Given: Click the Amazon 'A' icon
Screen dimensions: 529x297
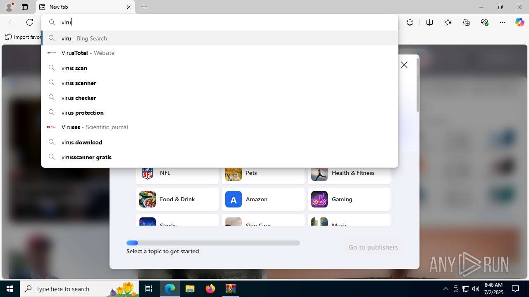Looking at the screenshot, I should 234,199.
